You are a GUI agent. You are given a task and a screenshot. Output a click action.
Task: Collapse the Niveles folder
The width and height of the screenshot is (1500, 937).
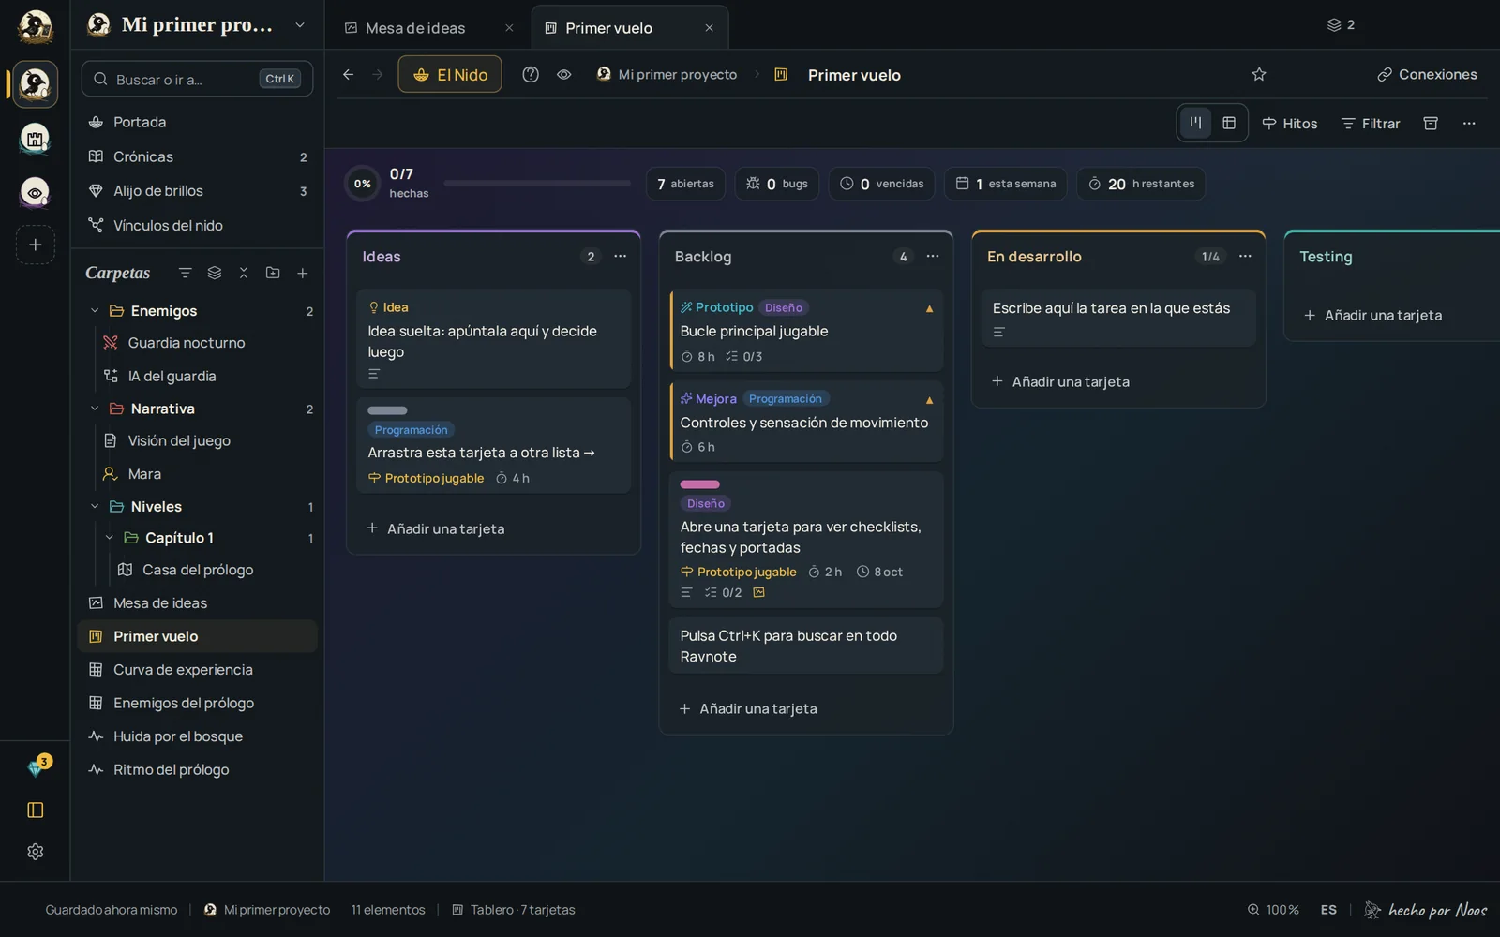pyautogui.click(x=95, y=506)
